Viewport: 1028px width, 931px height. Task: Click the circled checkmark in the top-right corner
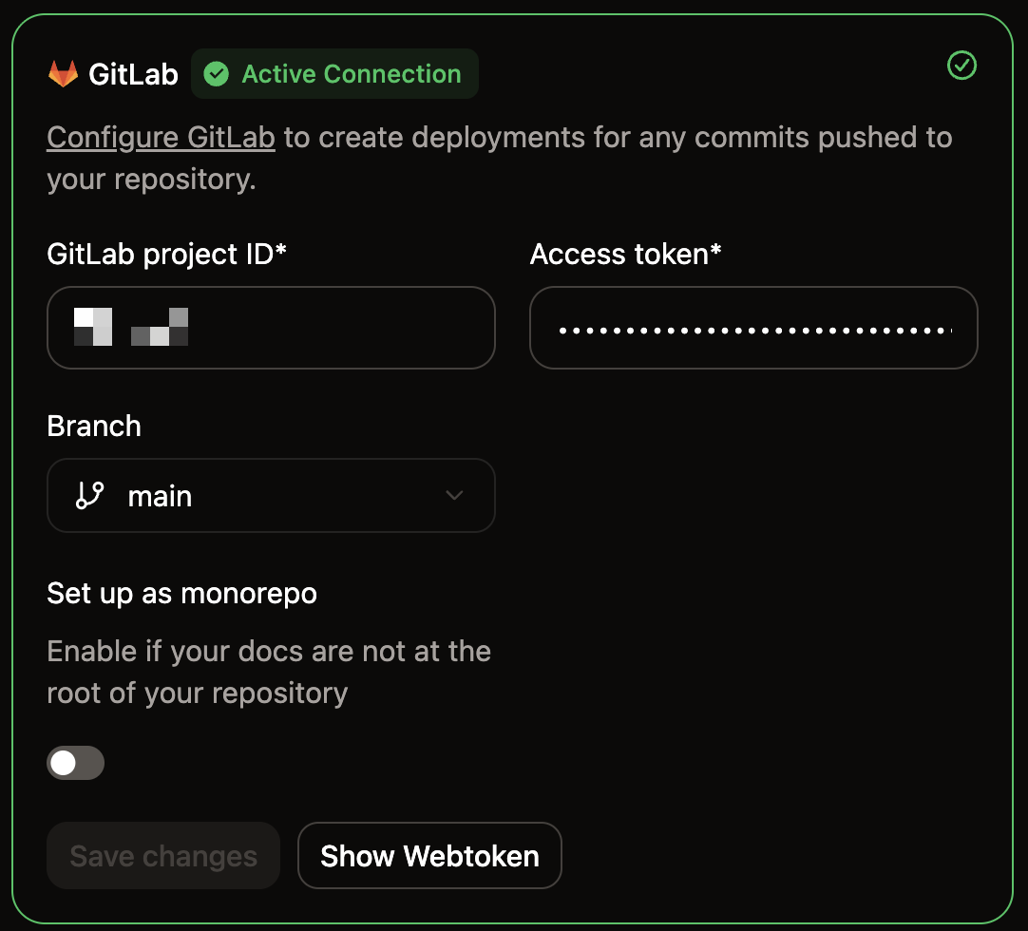pos(961,65)
